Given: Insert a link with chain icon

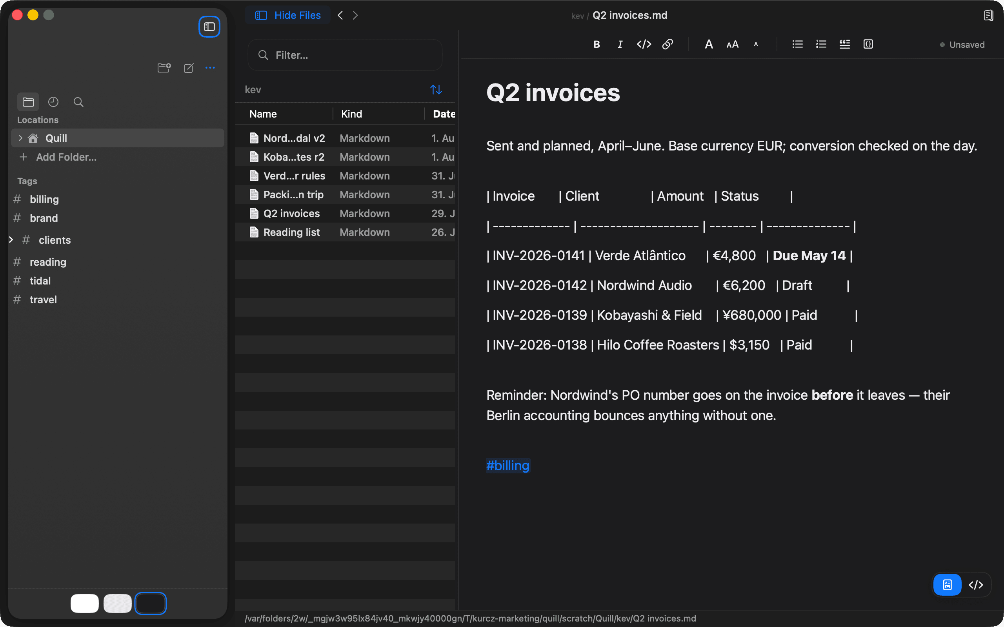Looking at the screenshot, I should (x=668, y=44).
